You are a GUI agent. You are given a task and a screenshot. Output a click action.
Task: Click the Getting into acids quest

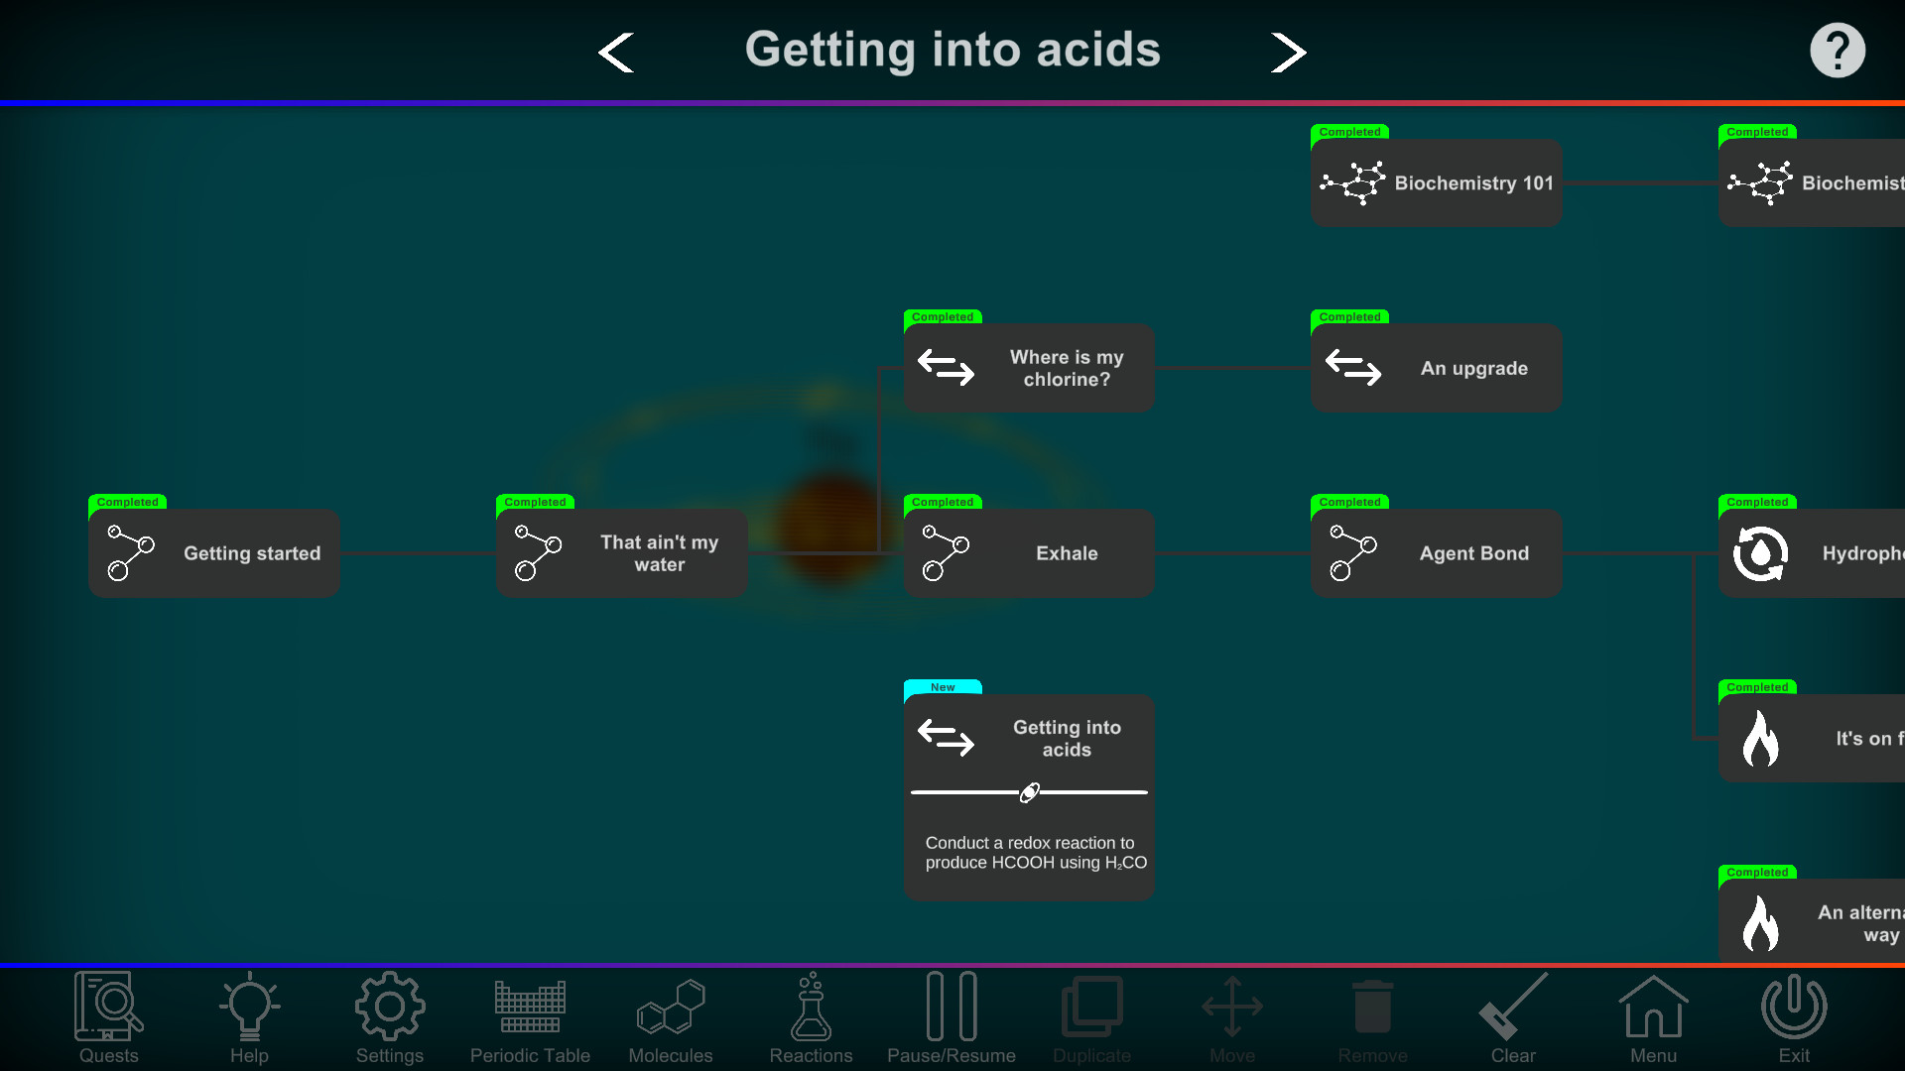[1028, 738]
